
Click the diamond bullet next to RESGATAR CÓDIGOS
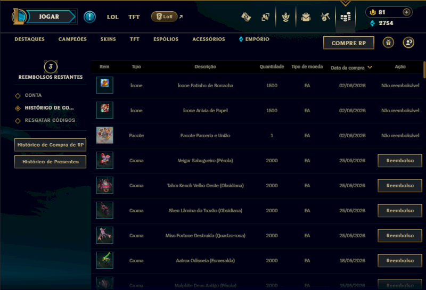coord(18,121)
